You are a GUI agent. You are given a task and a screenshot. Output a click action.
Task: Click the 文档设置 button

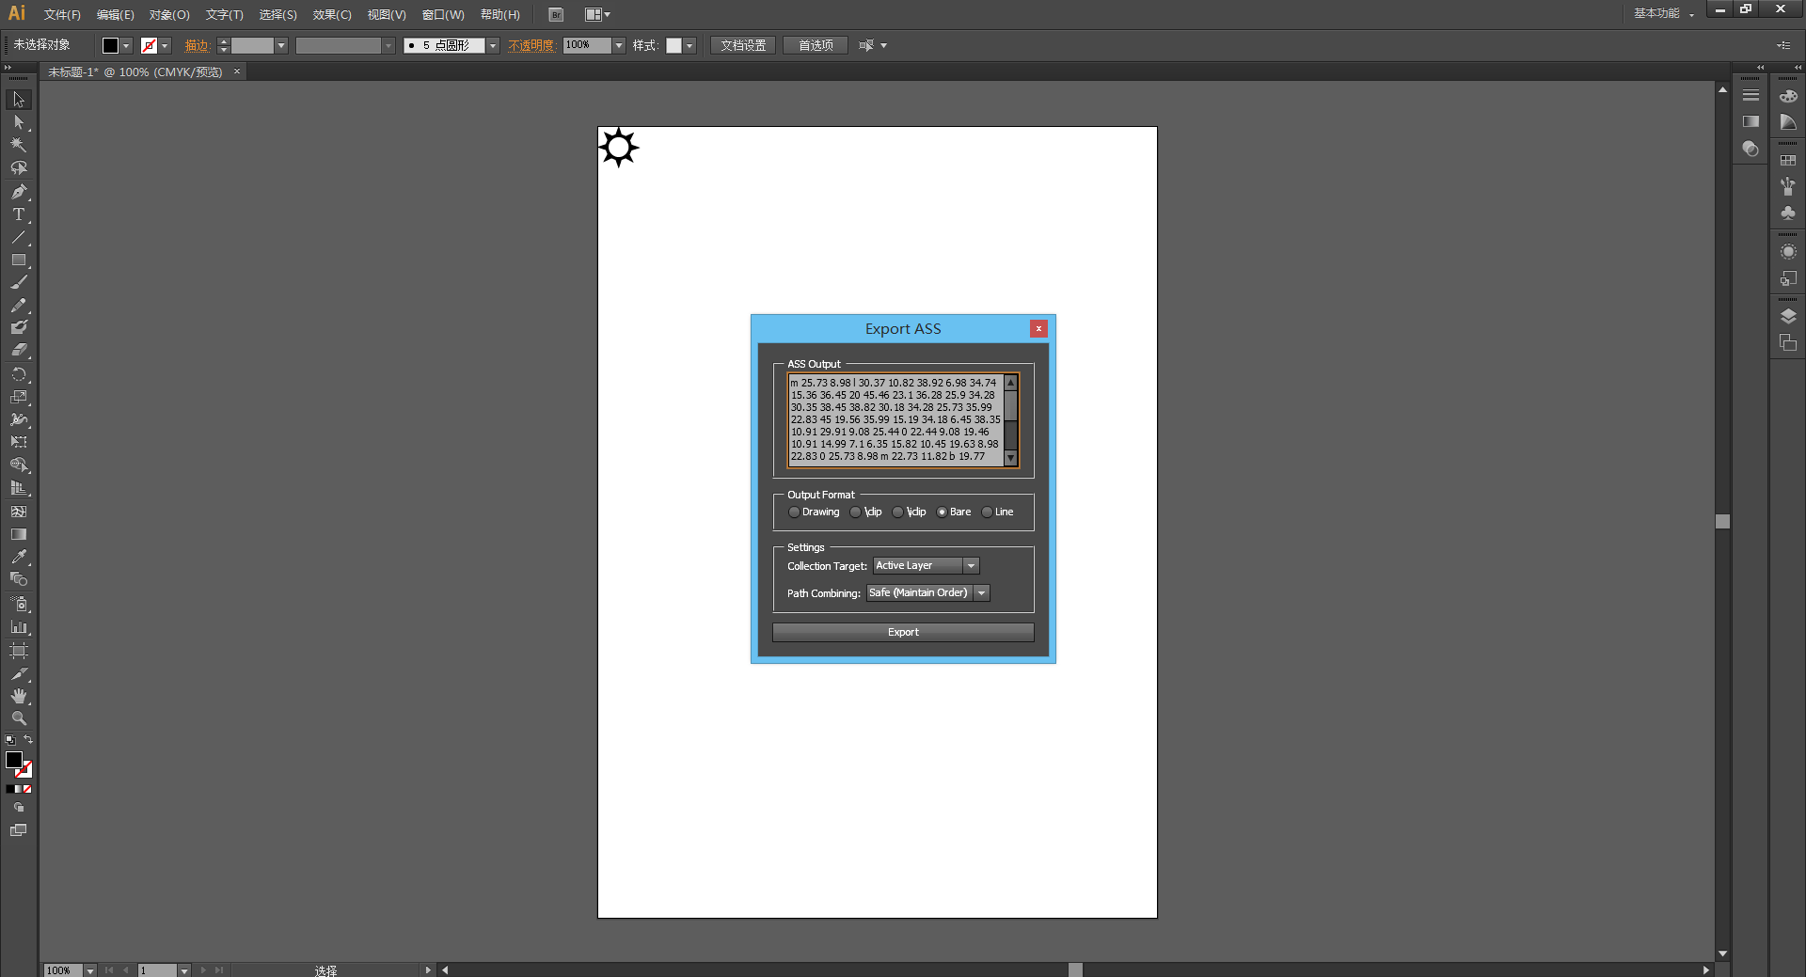743,45
